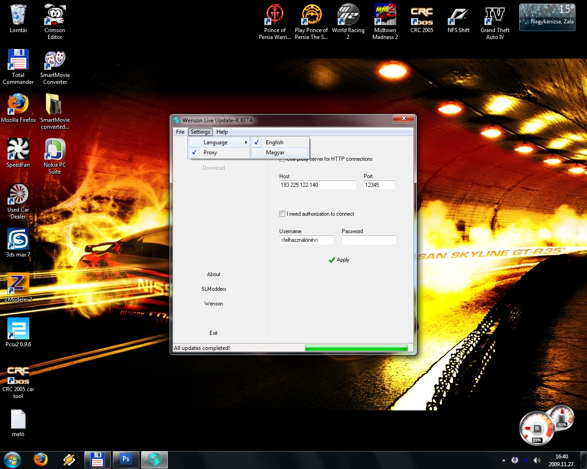This screenshot has width=587, height=469.
Task: Open the Windows Start orb
Action: click(x=12, y=459)
